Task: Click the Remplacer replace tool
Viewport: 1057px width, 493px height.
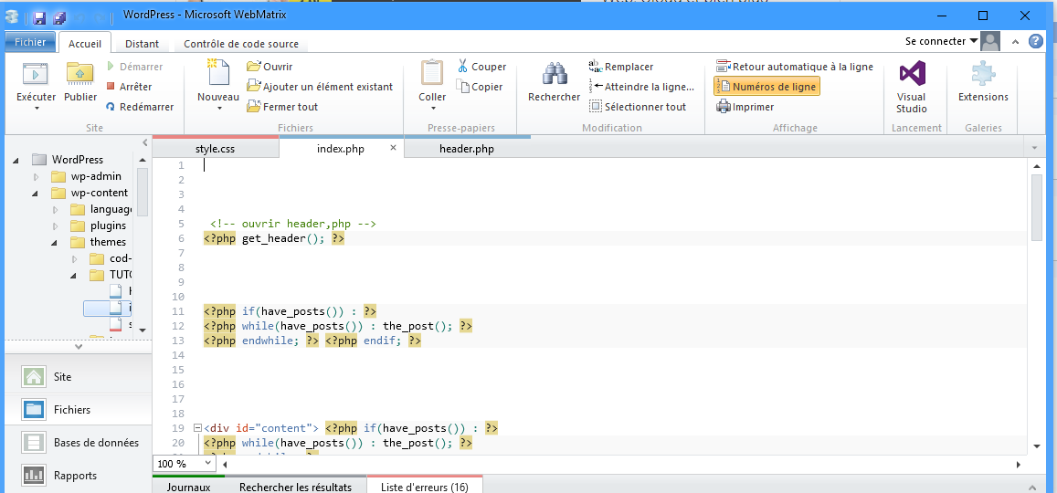Action: click(621, 66)
